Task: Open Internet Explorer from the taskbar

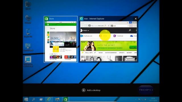Action: [49, 99]
